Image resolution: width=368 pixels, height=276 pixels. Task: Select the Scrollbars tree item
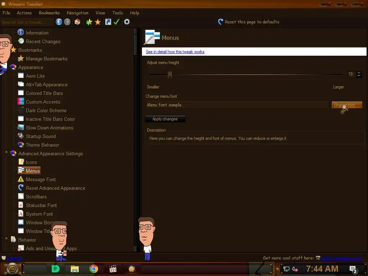[x=36, y=197]
